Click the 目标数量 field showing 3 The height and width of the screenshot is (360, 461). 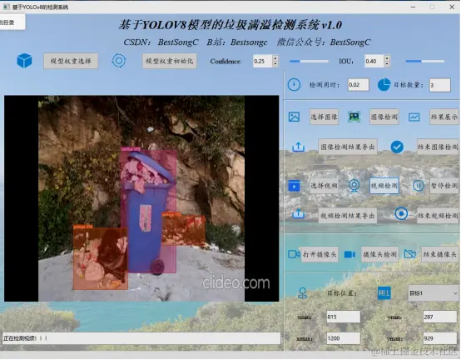point(440,85)
